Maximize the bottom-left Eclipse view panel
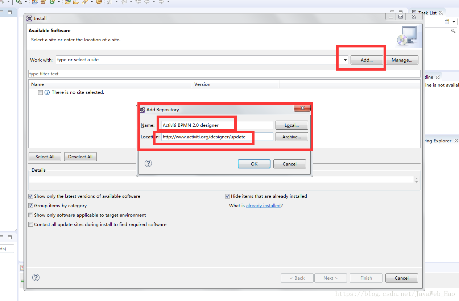The width and height of the screenshot is (459, 301). point(10,237)
